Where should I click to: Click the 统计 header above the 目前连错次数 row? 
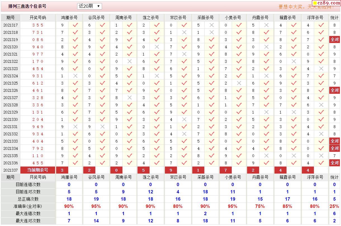[335, 177]
